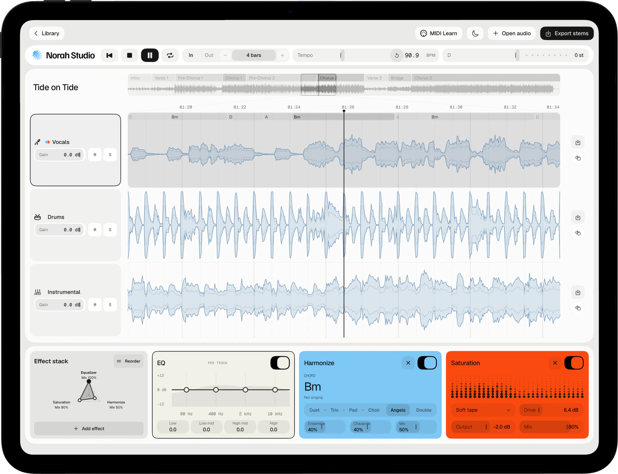Mute the Vocals track
This screenshot has height=474, width=618.
point(95,155)
